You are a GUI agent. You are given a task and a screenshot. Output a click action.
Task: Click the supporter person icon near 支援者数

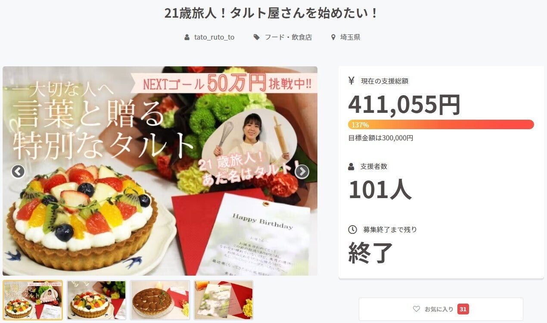[x=351, y=166]
